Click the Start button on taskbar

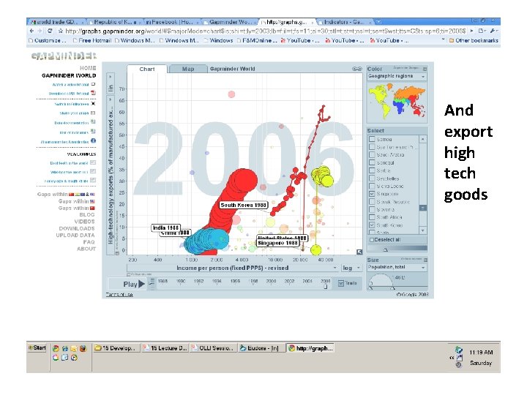(x=37, y=348)
